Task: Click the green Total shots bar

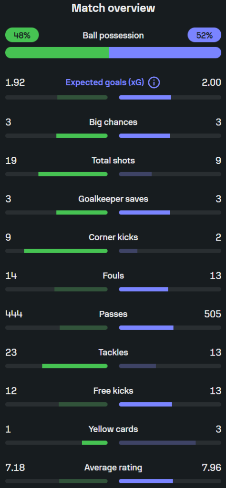Action: (73, 174)
